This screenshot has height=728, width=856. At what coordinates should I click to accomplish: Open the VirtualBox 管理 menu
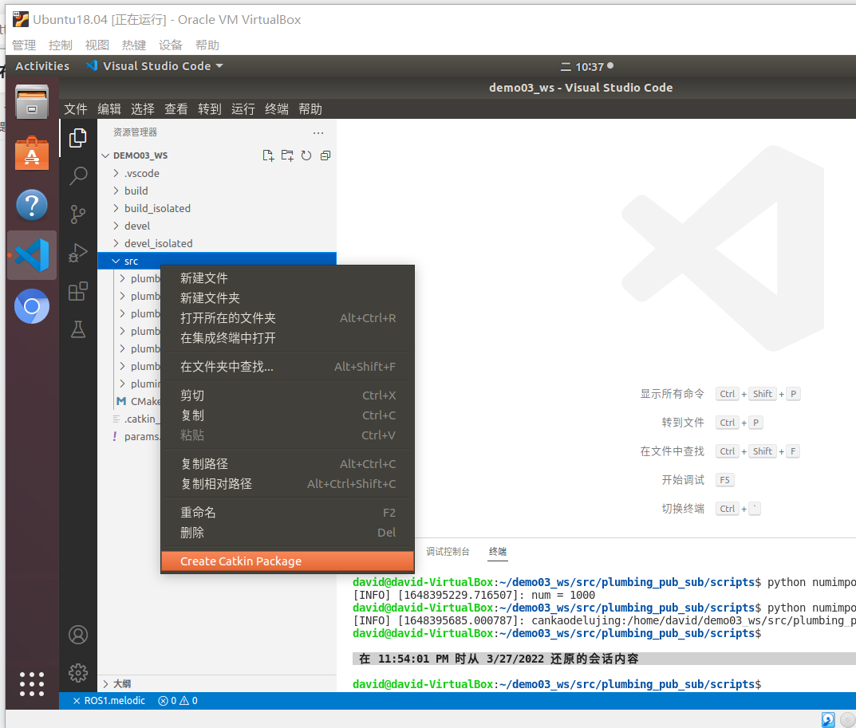pos(23,45)
